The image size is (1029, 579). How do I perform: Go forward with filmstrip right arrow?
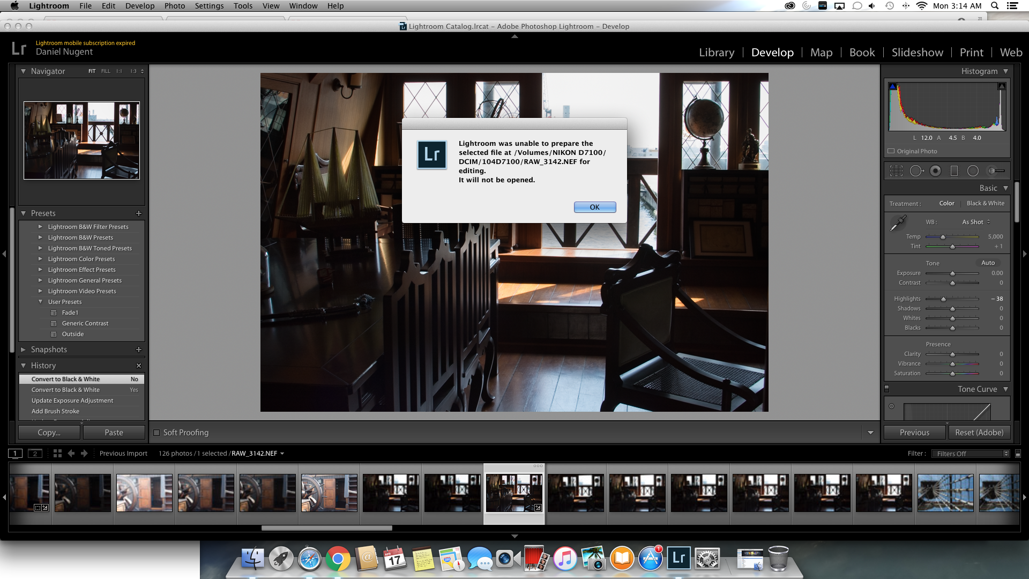(84, 454)
